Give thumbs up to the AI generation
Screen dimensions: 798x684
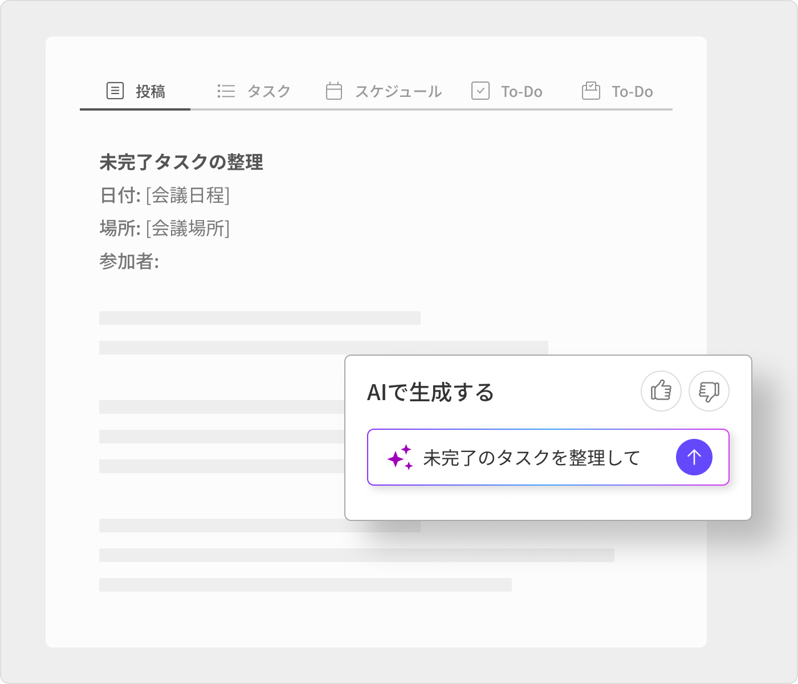(x=661, y=391)
